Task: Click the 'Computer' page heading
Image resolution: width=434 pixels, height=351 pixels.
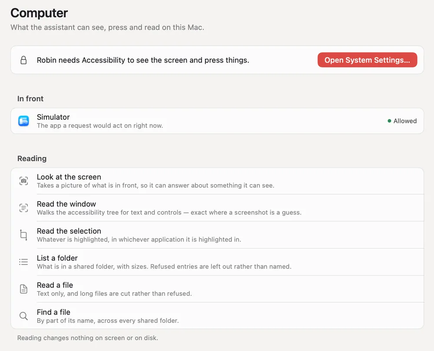Action: click(x=39, y=13)
